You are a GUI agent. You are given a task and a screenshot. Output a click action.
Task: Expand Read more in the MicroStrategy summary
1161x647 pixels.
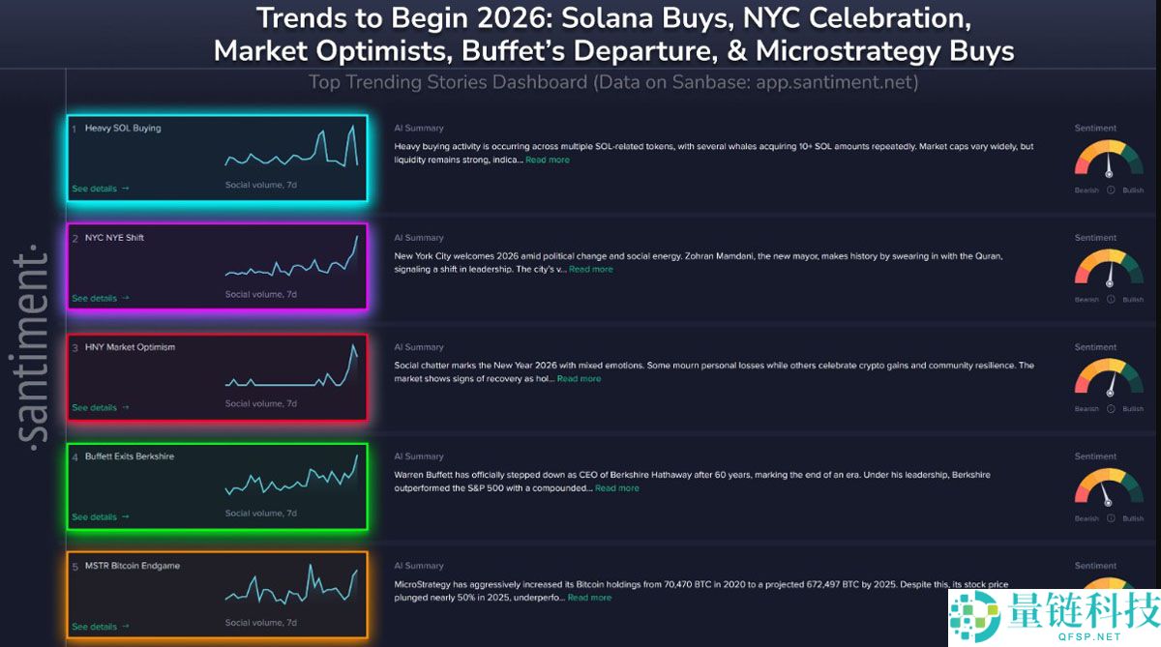point(589,598)
